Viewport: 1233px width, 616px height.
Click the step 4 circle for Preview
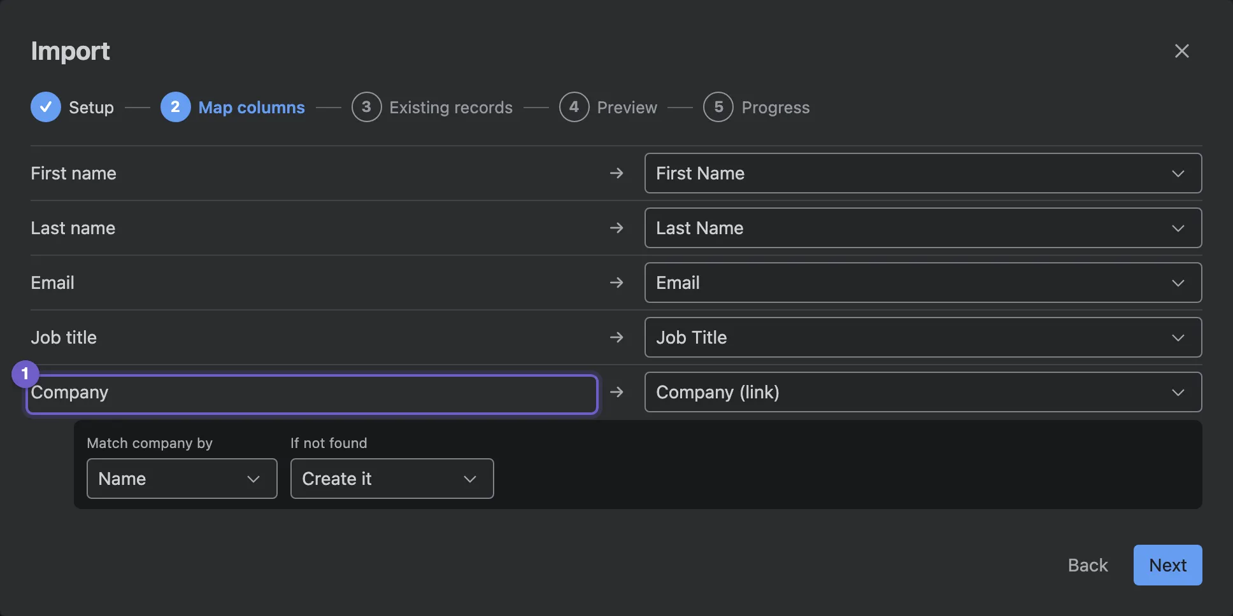click(x=574, y=107)
